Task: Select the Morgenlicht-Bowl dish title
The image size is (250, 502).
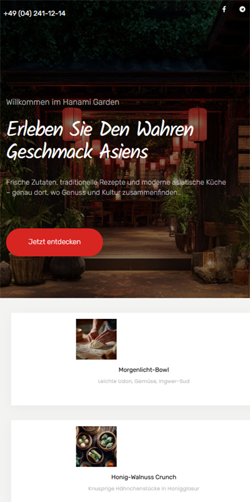Action: tap(144, 370)
